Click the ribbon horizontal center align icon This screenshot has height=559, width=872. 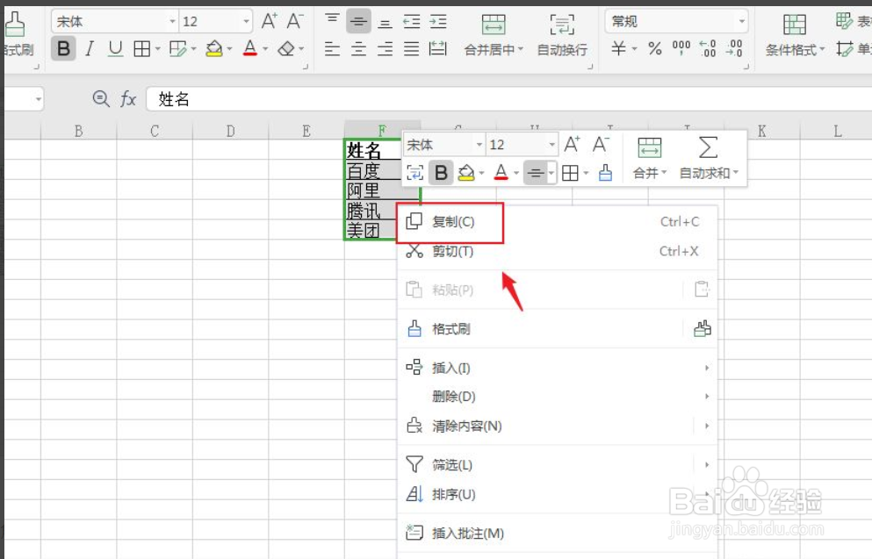click(358, 49)
